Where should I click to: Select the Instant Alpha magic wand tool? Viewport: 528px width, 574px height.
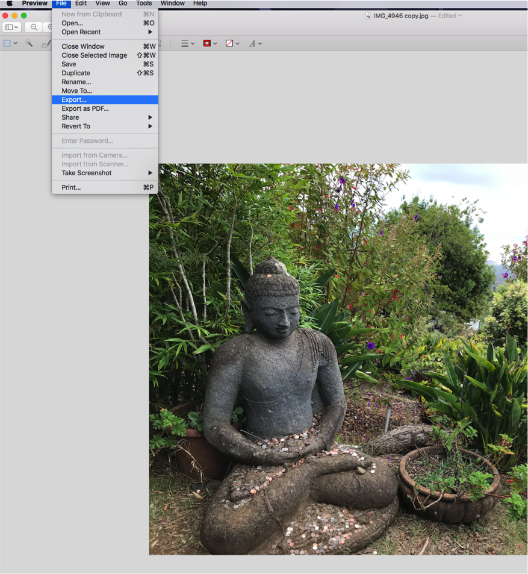click(28, 43)
